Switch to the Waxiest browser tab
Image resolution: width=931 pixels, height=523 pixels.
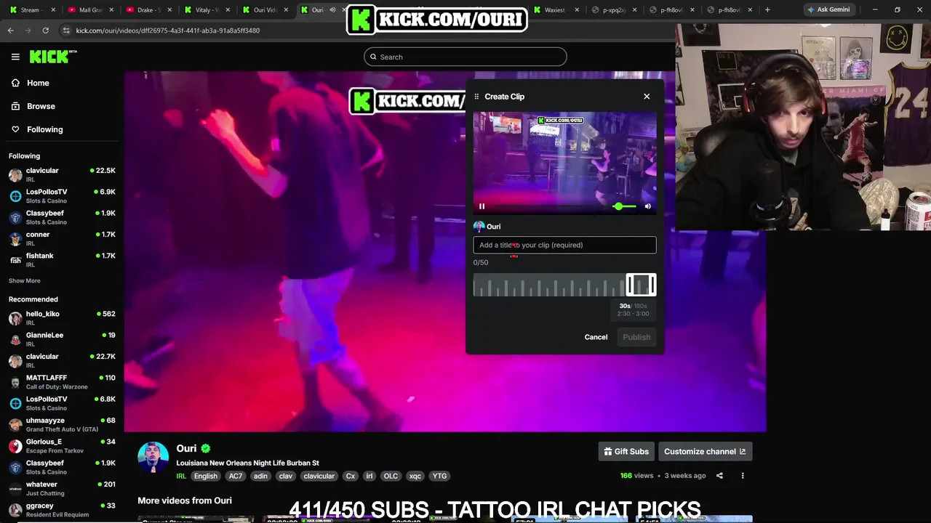pos(556,10)
